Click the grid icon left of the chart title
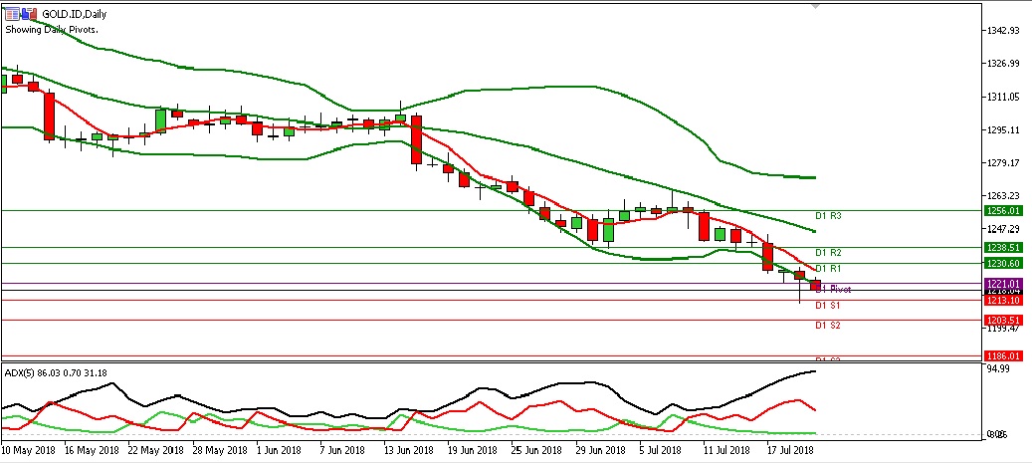This screenshot has height=463, width=1032. click(10, 13)
